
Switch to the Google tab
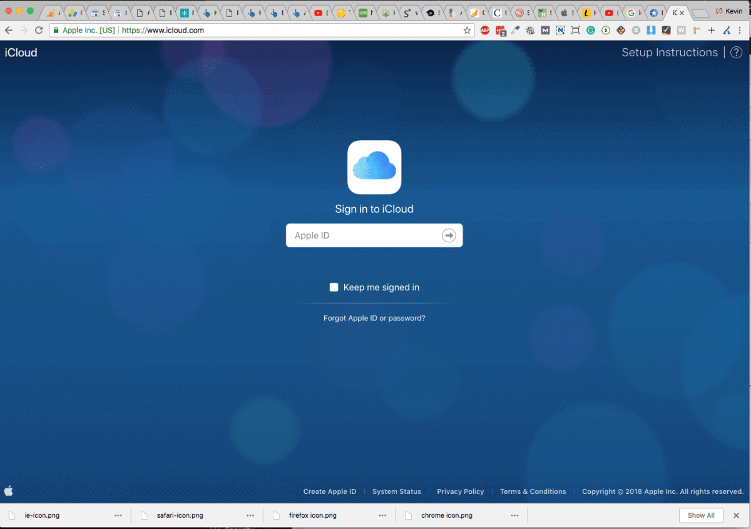tap(633, 13)
